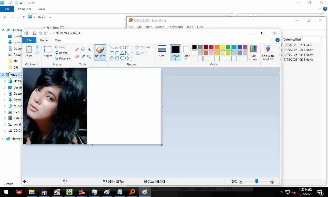Open the Paint File menu
This screenshot has height=197, width=328.
[x=29, y=40]
